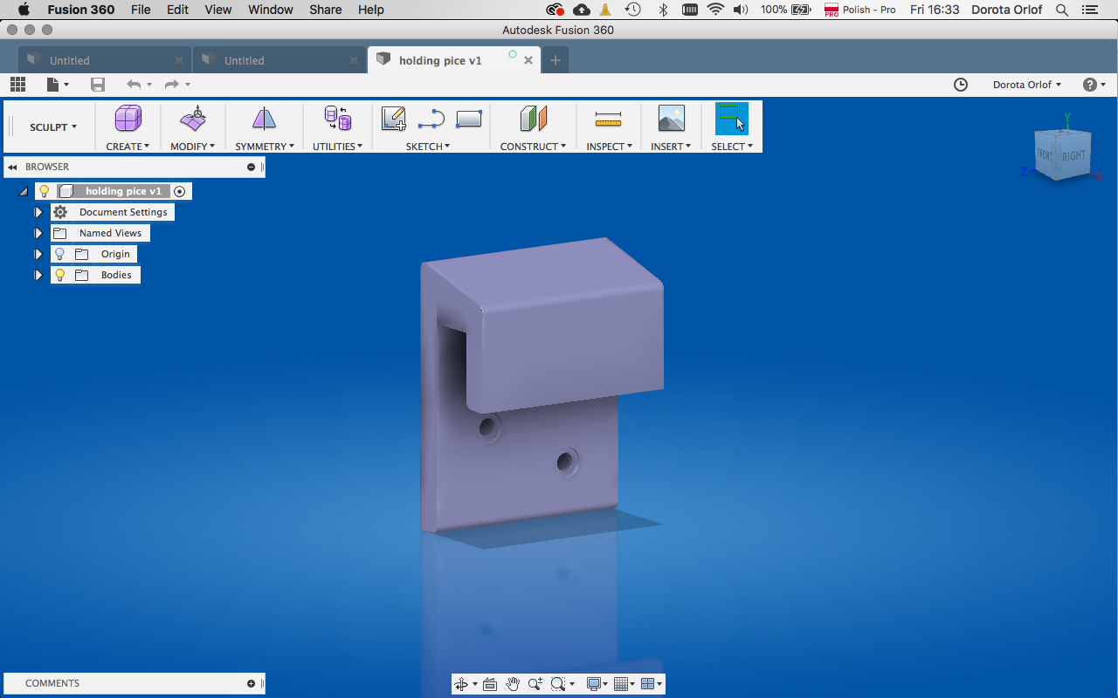Click the Viewports layout icon
1118x698 pixels.
(648, 684)
